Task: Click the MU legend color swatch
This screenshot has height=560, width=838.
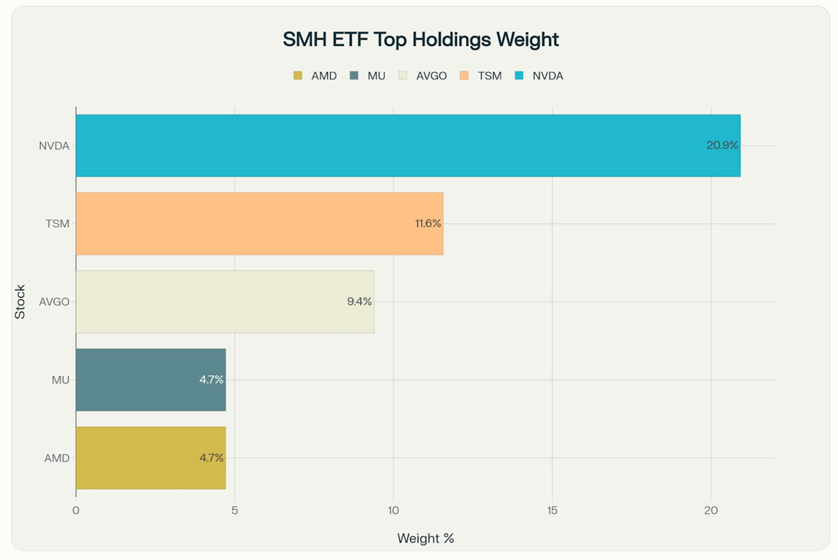Action: [x=354, y=76]
